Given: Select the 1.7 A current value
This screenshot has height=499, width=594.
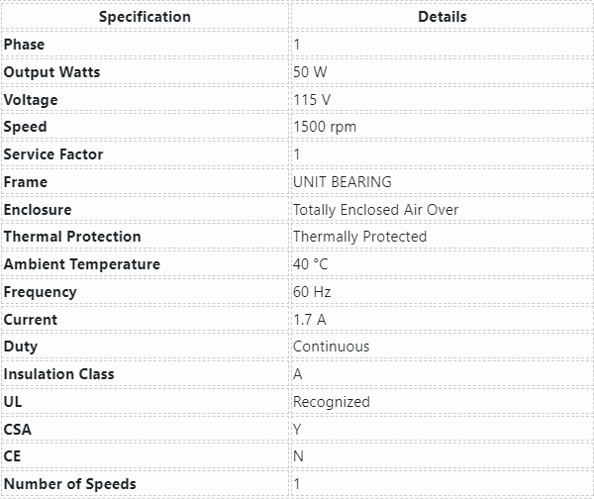Looking at the screenshot, I should click(309, 320).
